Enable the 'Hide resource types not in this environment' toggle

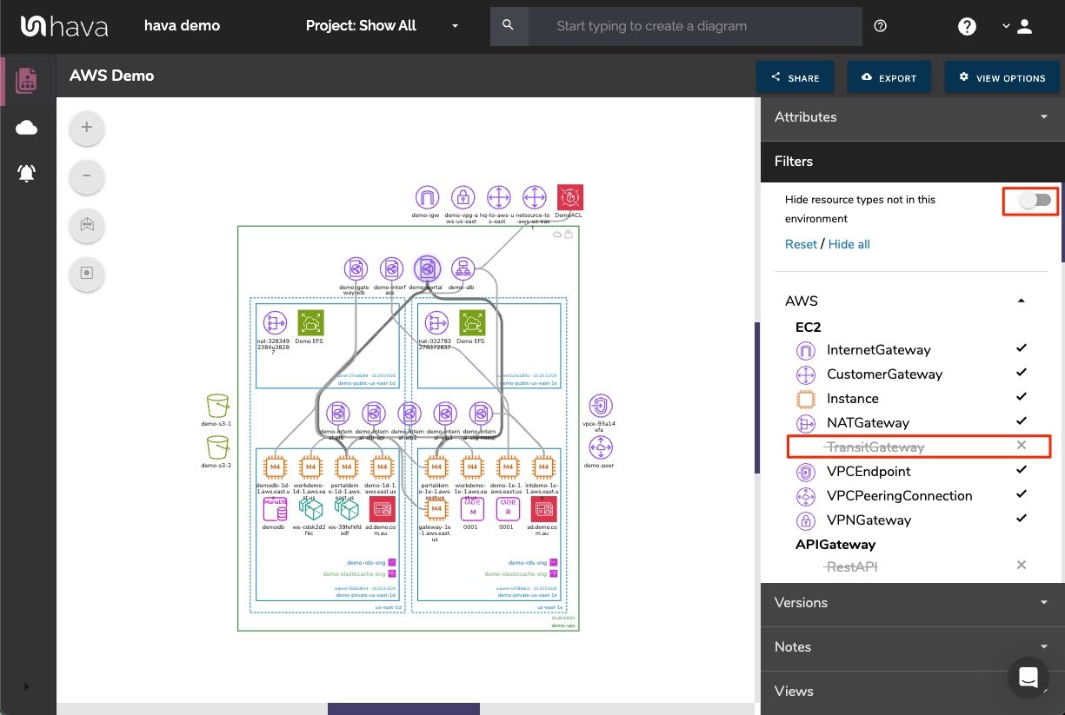pos(1030,201)
